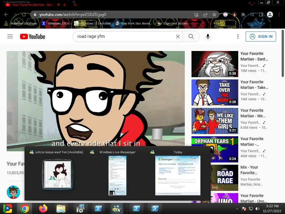Open Firefox from the taskbar
The width and height of the screenshot is (285, 214).
click(x=43, y=208)
